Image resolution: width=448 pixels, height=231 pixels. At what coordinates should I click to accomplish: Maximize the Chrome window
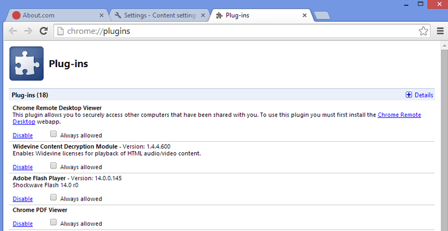(421, 4)
